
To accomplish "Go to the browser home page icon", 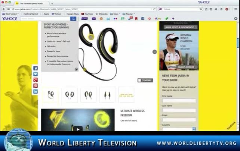I will click(x=221, y=9).
